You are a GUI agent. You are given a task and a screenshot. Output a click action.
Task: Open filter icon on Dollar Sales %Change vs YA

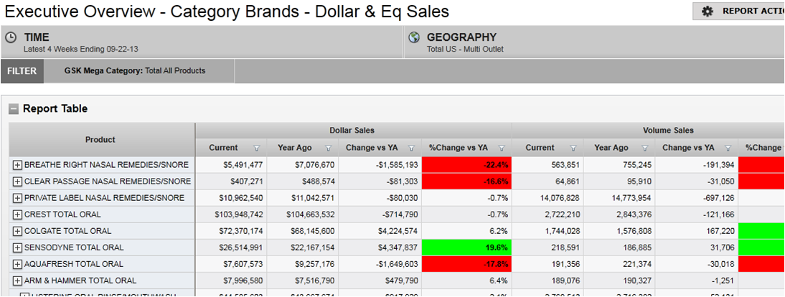tap(502, 148)
